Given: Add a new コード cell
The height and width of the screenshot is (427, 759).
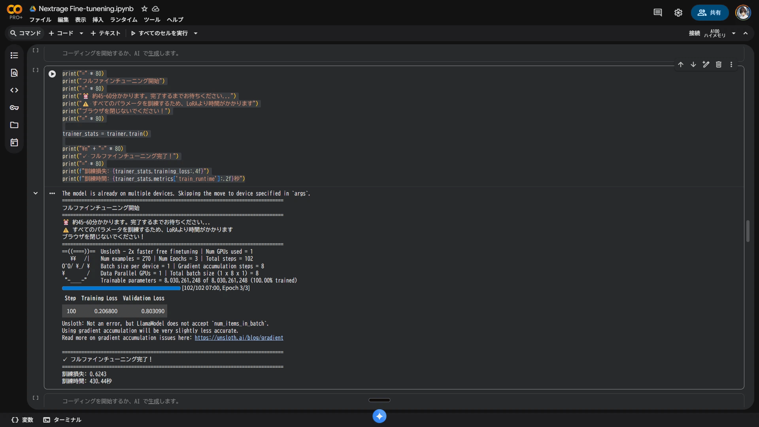Looking at the screenshot, I should pos(61,33).
